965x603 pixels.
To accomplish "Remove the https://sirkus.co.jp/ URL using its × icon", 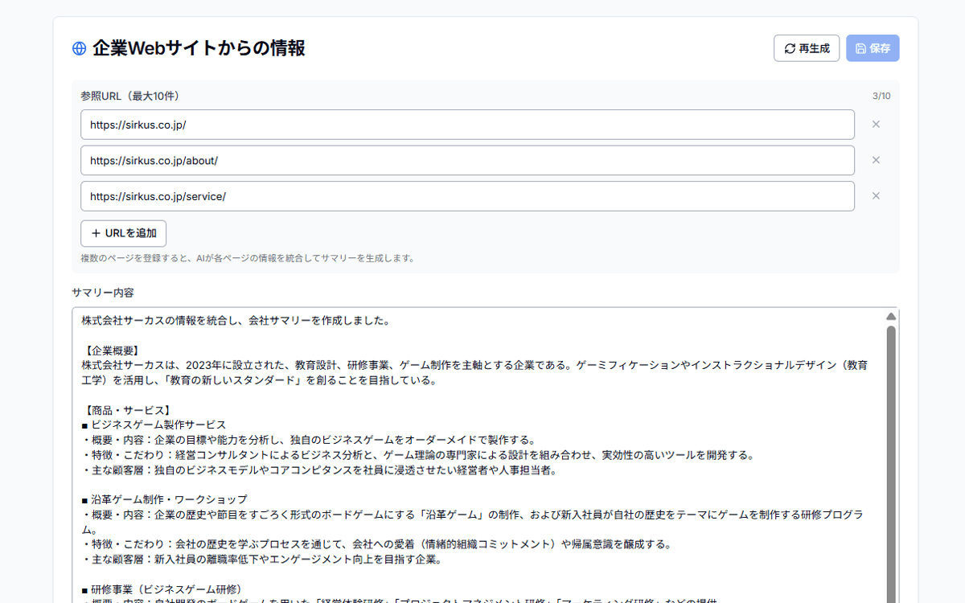I will [875, 124].
